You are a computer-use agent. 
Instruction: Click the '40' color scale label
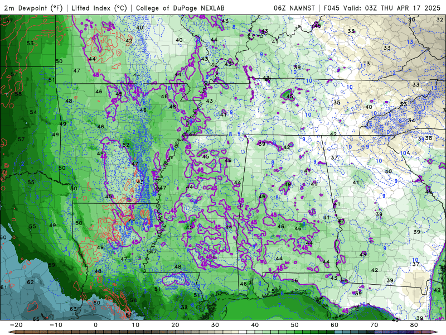coord(255,325)
